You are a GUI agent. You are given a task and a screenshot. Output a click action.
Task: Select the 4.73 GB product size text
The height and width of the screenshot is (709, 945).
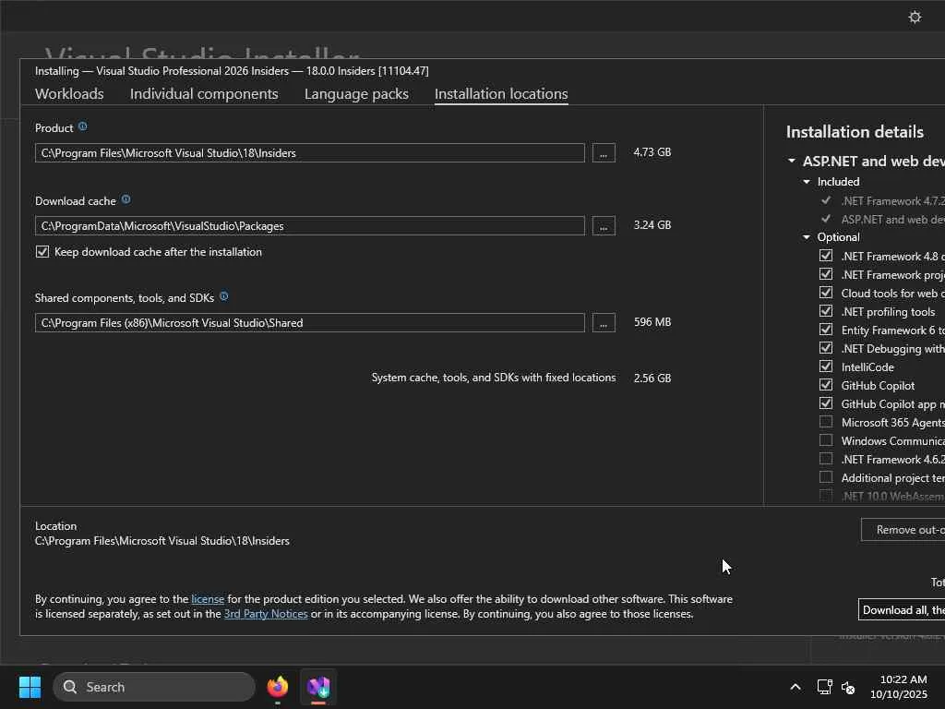tap(652, 152)
